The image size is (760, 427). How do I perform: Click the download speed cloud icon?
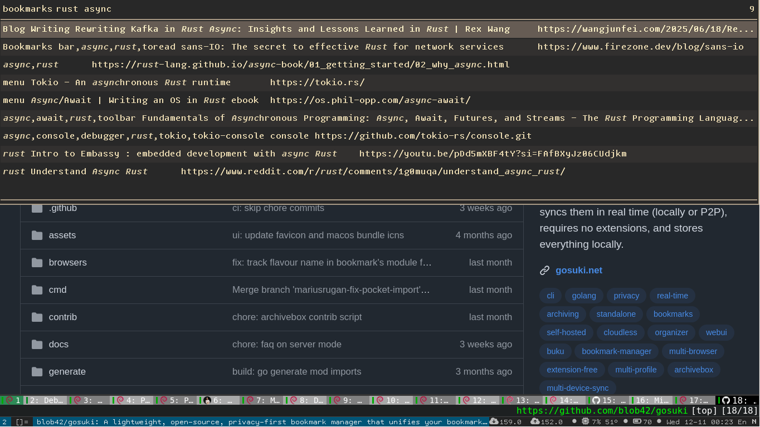[494, 421]
